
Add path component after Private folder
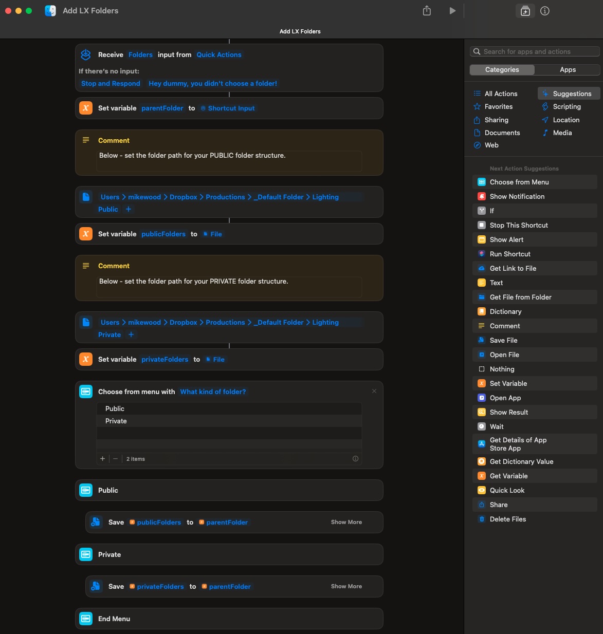click(131, 334)
